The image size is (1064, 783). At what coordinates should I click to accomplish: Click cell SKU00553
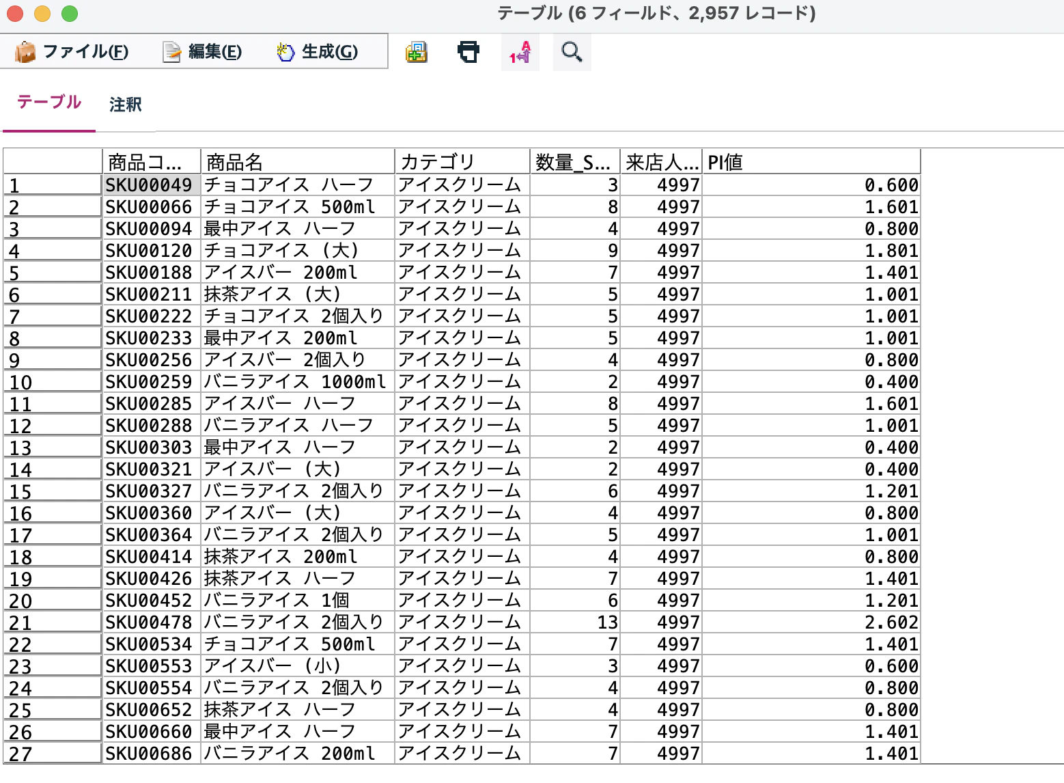(x=152, y=666)
